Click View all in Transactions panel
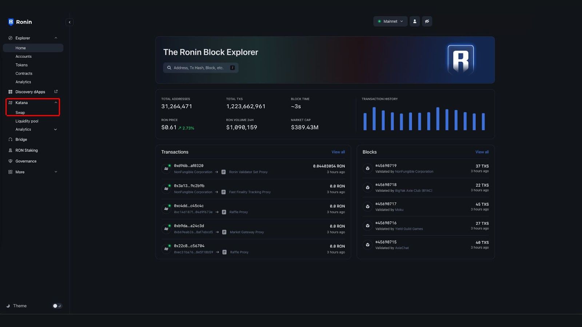This screenshot has width=582, height=327. pyautogui.click(x=338, y=152)
